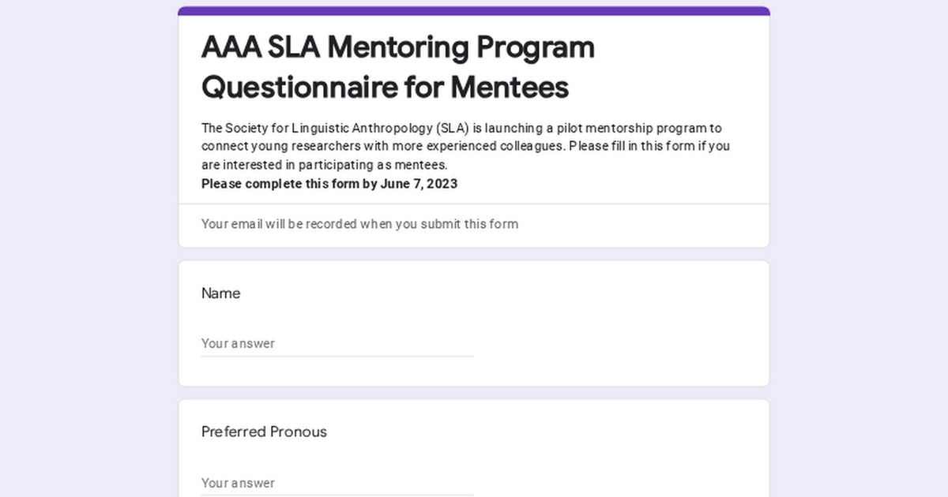Image resolution: width=948 pixels, height=497 pixels.
Task: Click the lavender page background left of form
Action: click(x=88, y=248)
